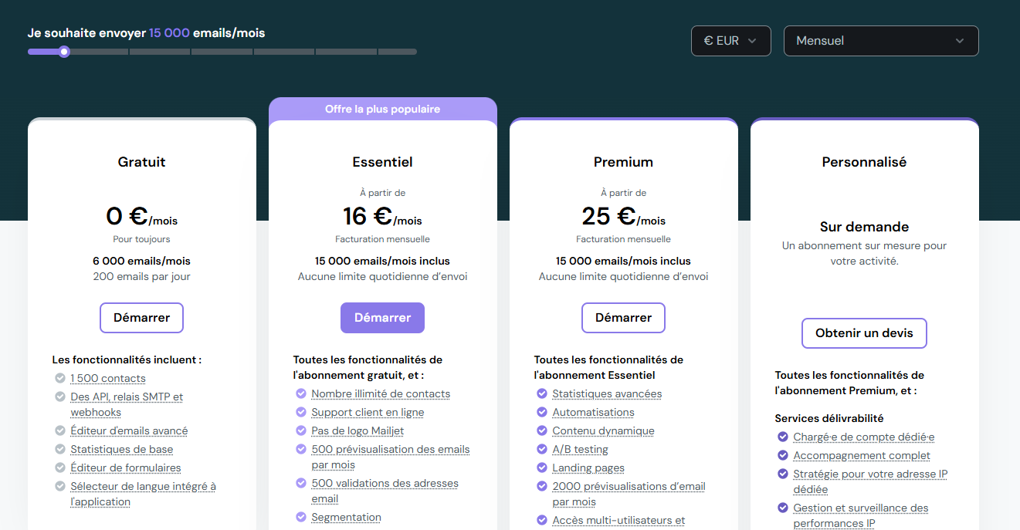Click Démarrer on the Essentiel plan
Viewport: 1020px width, 530px height.
click(x=382, y=317)
